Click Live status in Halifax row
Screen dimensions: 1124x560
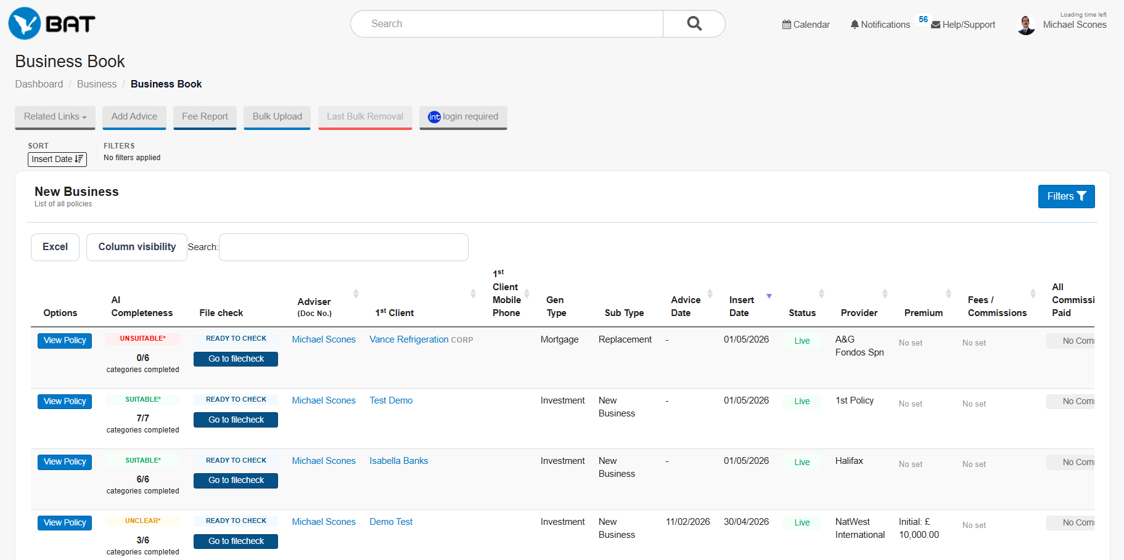point(802,463)
